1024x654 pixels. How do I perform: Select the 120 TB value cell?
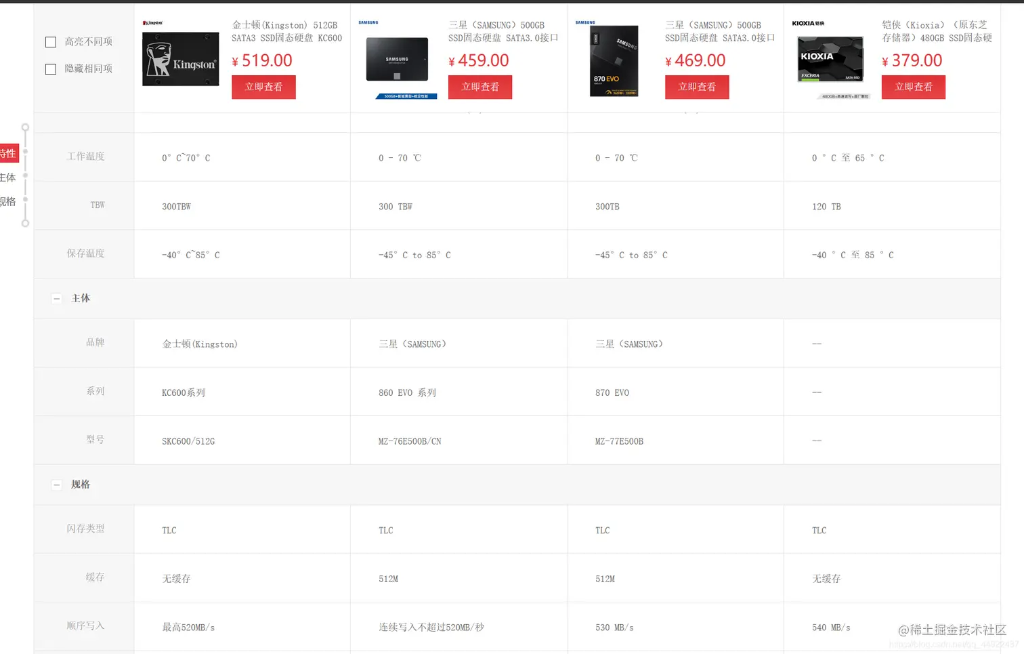click(x=893, y=206)
